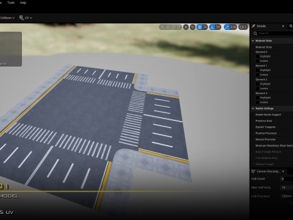The width and height of the screenshot is (293, 220).
Task: Open the grid snap value 10 dropdown
Action: coord(205,27)
